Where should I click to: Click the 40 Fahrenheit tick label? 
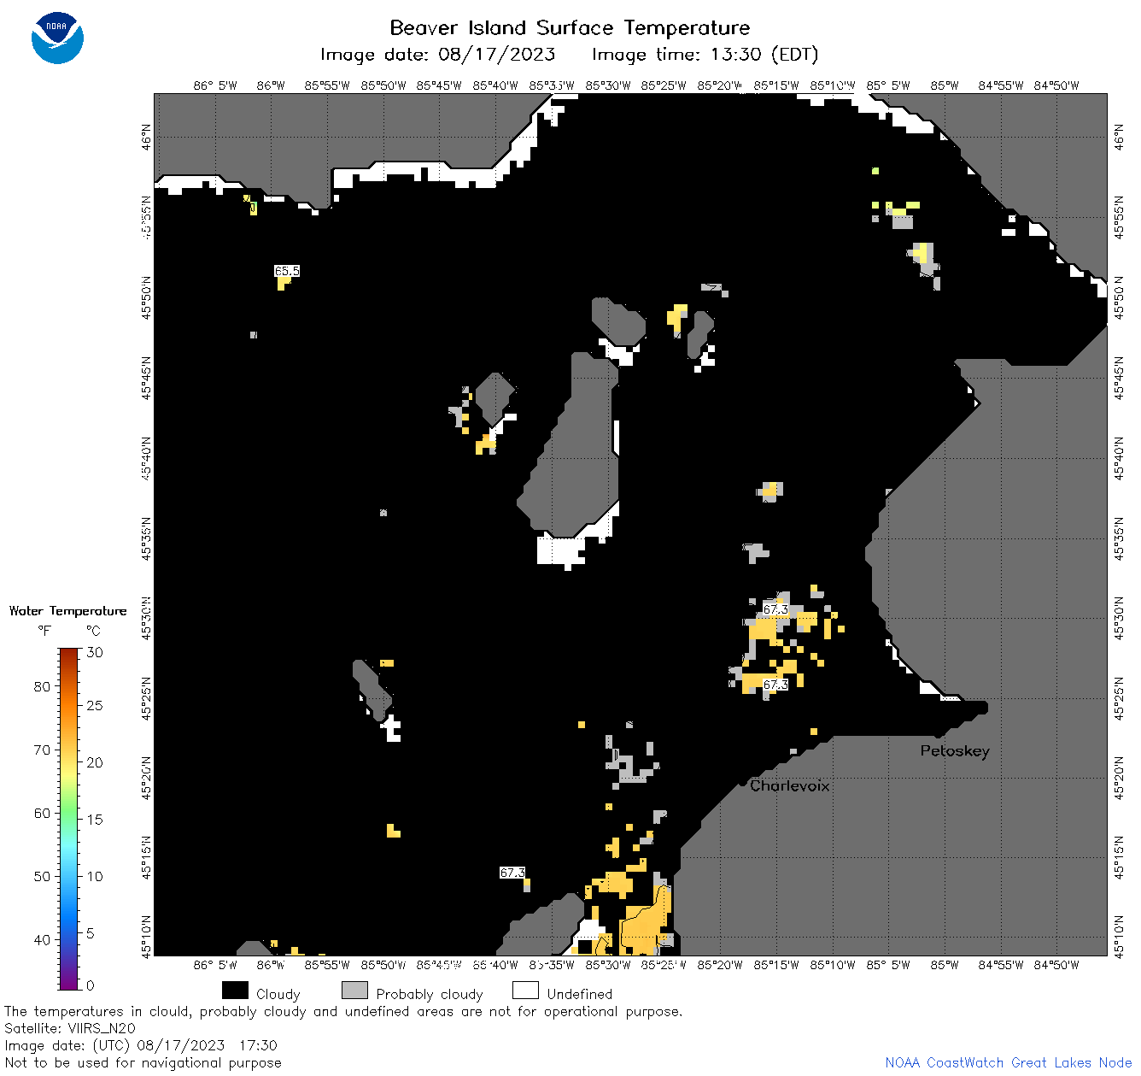click(x=42, y=939)
